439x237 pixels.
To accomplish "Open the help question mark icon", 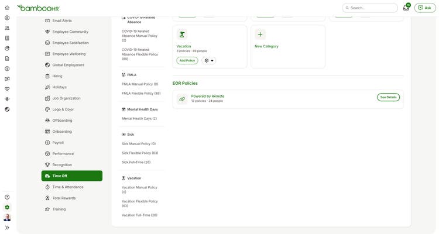I will coord(7,197).
